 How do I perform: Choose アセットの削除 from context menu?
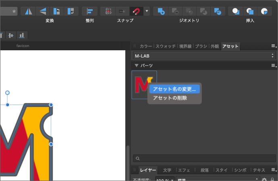coord(170,98)
